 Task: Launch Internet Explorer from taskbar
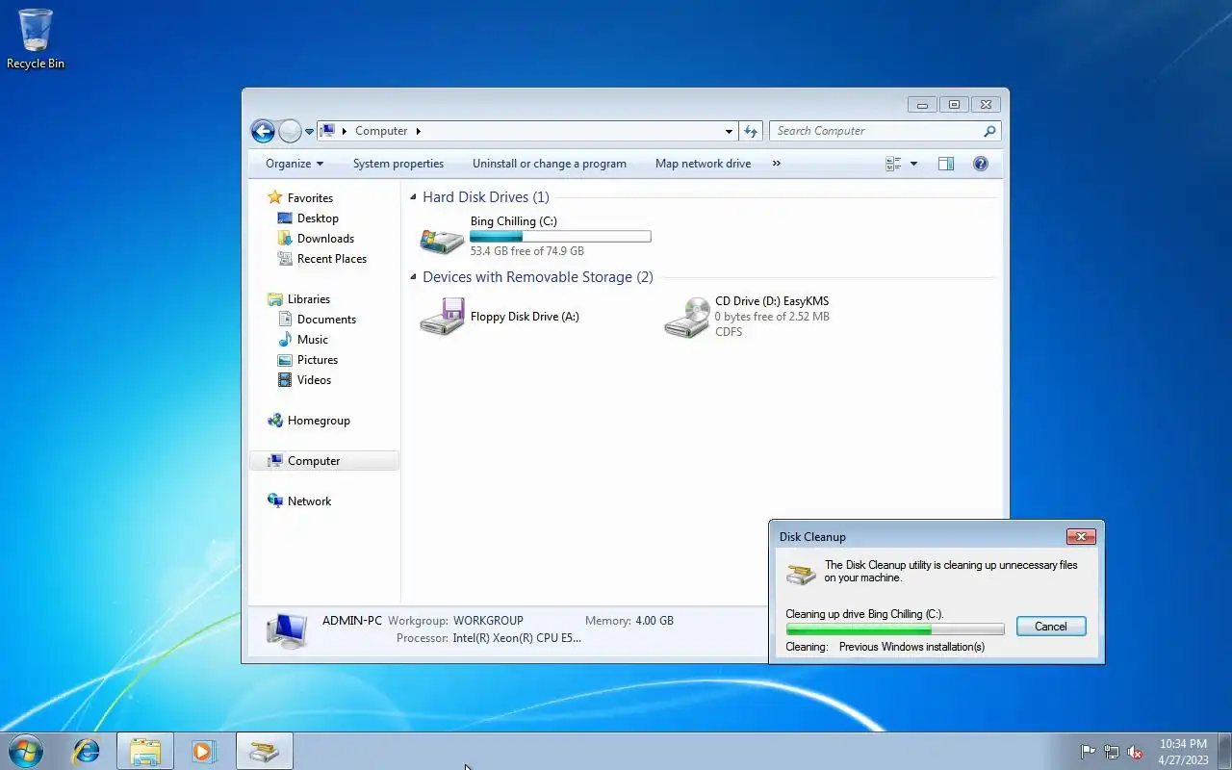[x=87, y=751]
